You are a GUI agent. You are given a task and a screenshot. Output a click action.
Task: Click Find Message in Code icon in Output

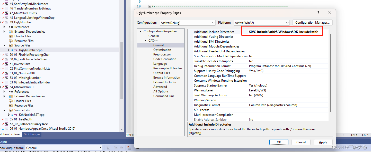108,148
